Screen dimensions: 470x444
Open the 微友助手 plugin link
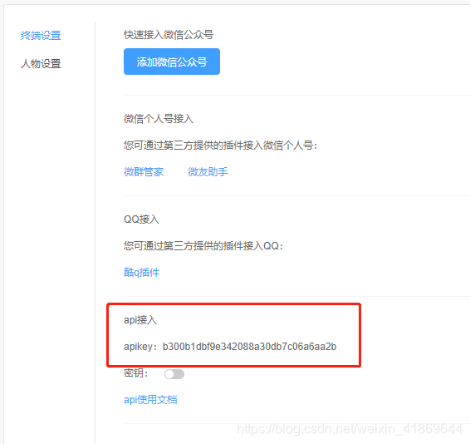point(208,172)
